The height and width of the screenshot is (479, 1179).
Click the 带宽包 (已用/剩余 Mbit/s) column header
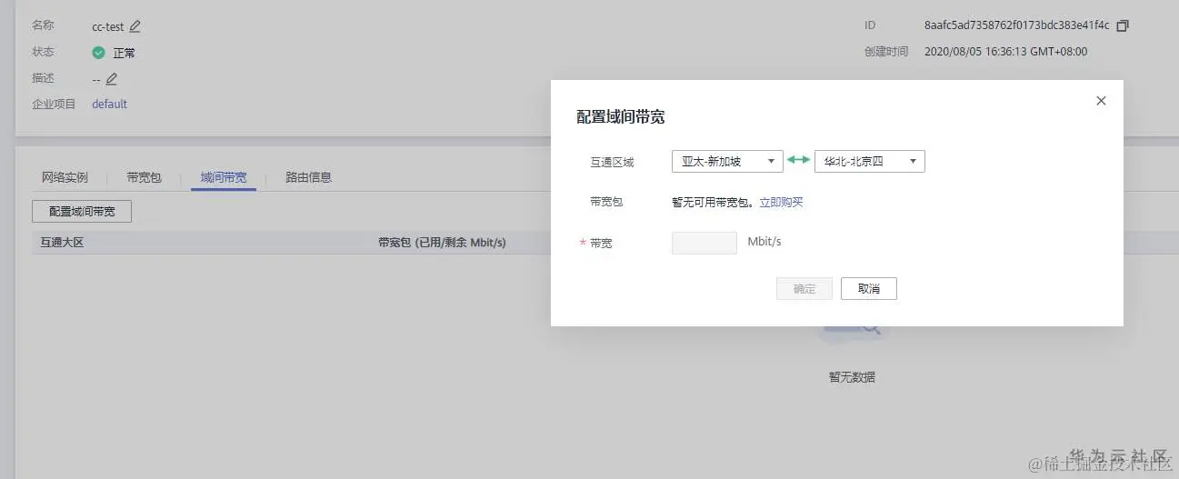(442, 243)
